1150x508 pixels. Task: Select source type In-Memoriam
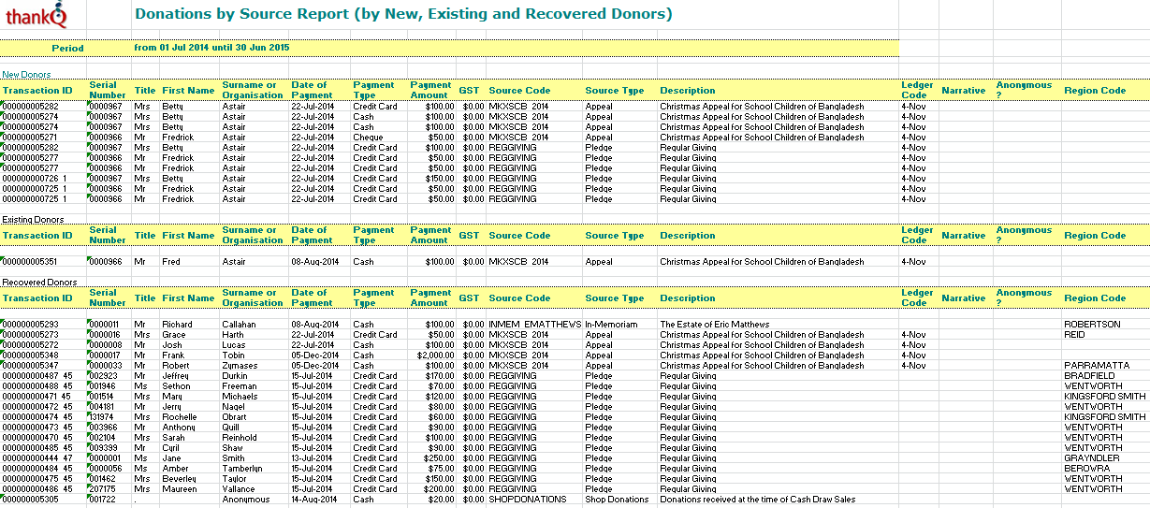click(x=611, y=325)
